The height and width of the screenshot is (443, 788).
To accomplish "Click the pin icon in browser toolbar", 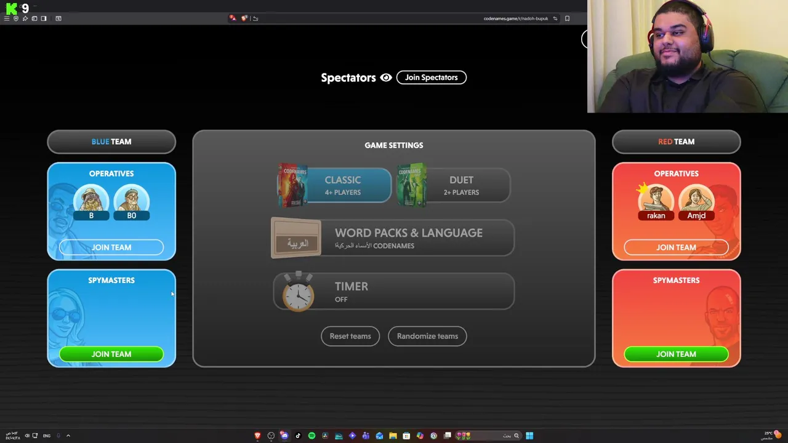I will (25, 18).
